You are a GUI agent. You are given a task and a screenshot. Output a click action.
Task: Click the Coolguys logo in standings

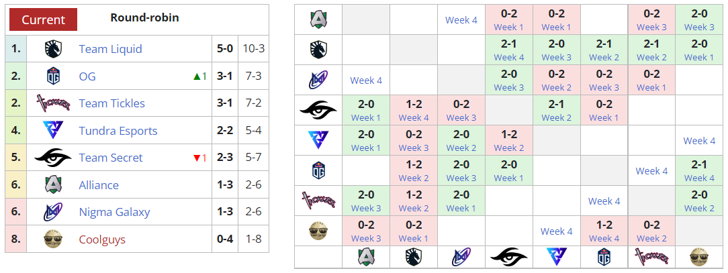52,239
